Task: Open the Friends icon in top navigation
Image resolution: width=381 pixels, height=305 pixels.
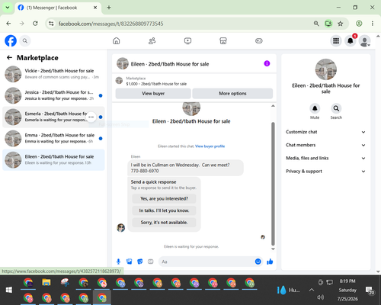Action: (x=152, y=40)
